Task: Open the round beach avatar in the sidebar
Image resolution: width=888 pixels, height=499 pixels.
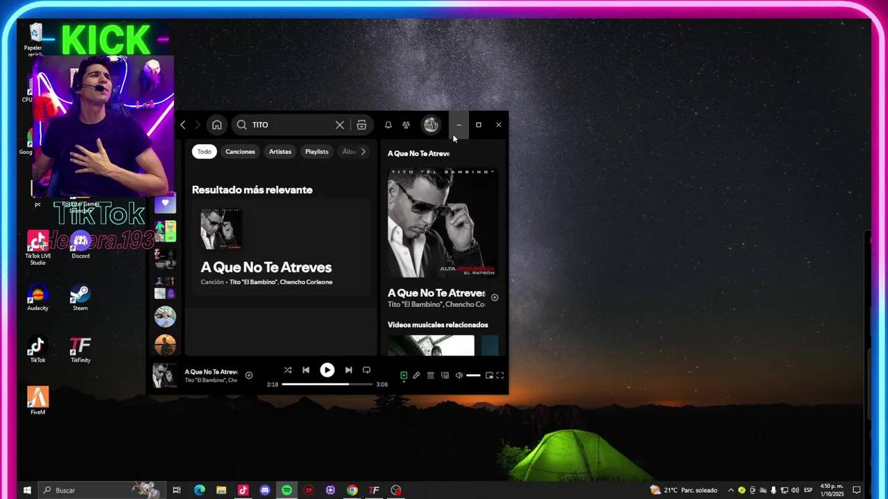Action: pyautogui.click(x=165, y=317)
